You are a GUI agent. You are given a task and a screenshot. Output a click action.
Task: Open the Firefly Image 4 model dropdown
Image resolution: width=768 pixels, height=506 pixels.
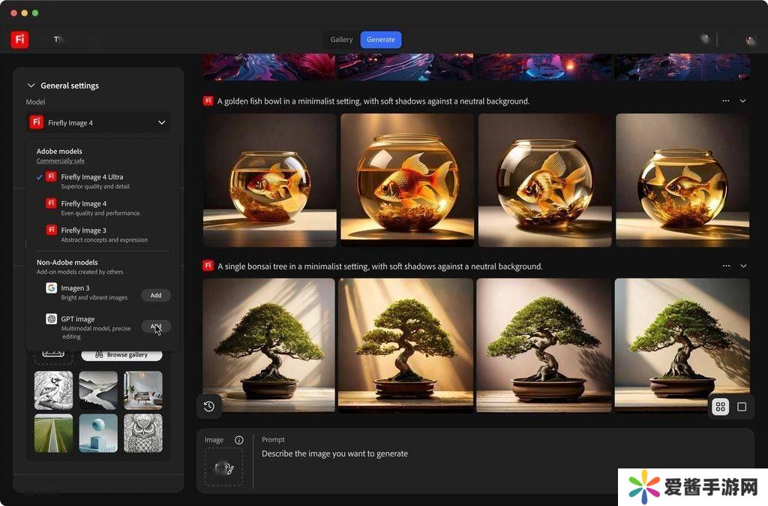[97, 122]
